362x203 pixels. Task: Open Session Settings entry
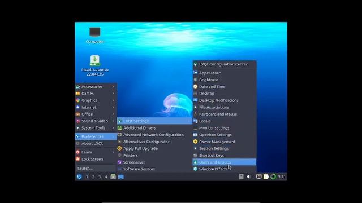click(x=225, y=148)
